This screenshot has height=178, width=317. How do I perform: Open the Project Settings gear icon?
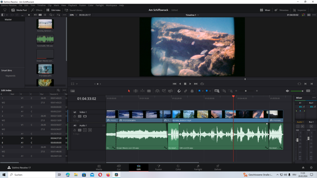point(311,168)
